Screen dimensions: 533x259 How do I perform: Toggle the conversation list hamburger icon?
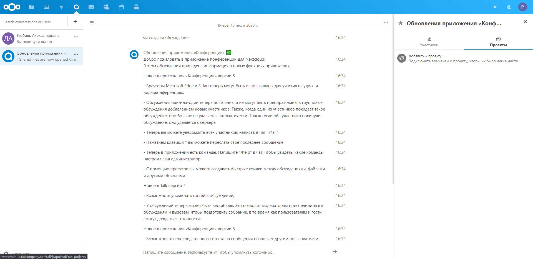pyautogui.click(x=92, y=23)
